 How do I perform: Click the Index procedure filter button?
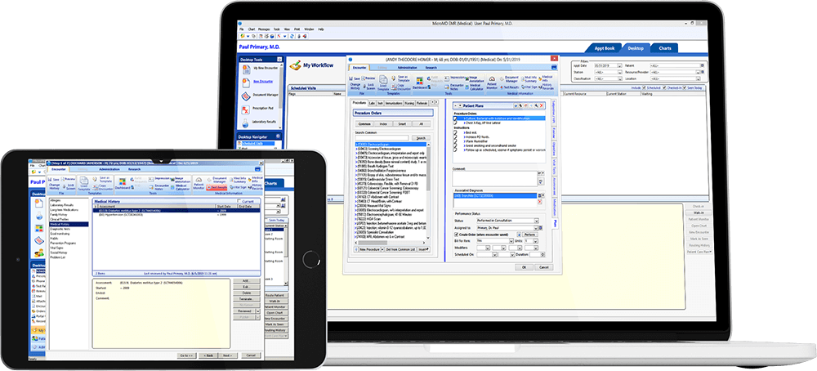point(383,124)
